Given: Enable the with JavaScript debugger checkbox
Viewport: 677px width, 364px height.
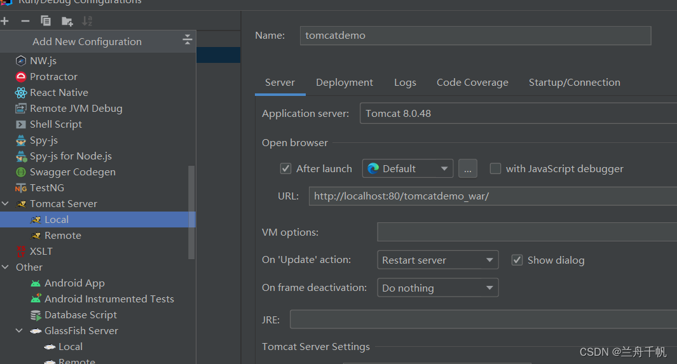Looking at the screenshot, I should click(x=495, y=168).
